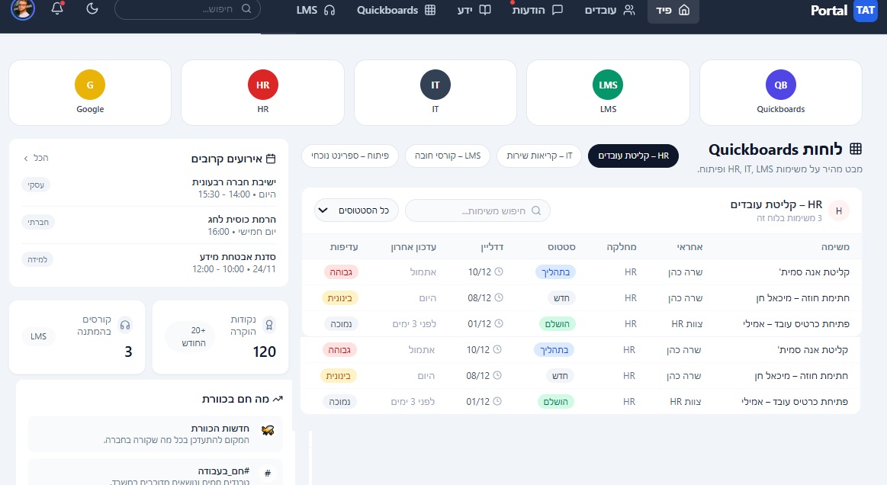Select the IT – קריאות שירות board tab
The height and width of the screenshot is (485, 887).
pyautogui.click(x=539, y=156)
